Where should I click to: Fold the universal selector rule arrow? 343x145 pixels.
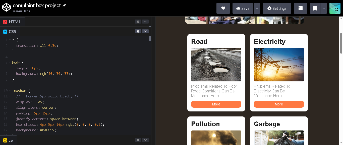pyautogui.click(x=10, y=40)
